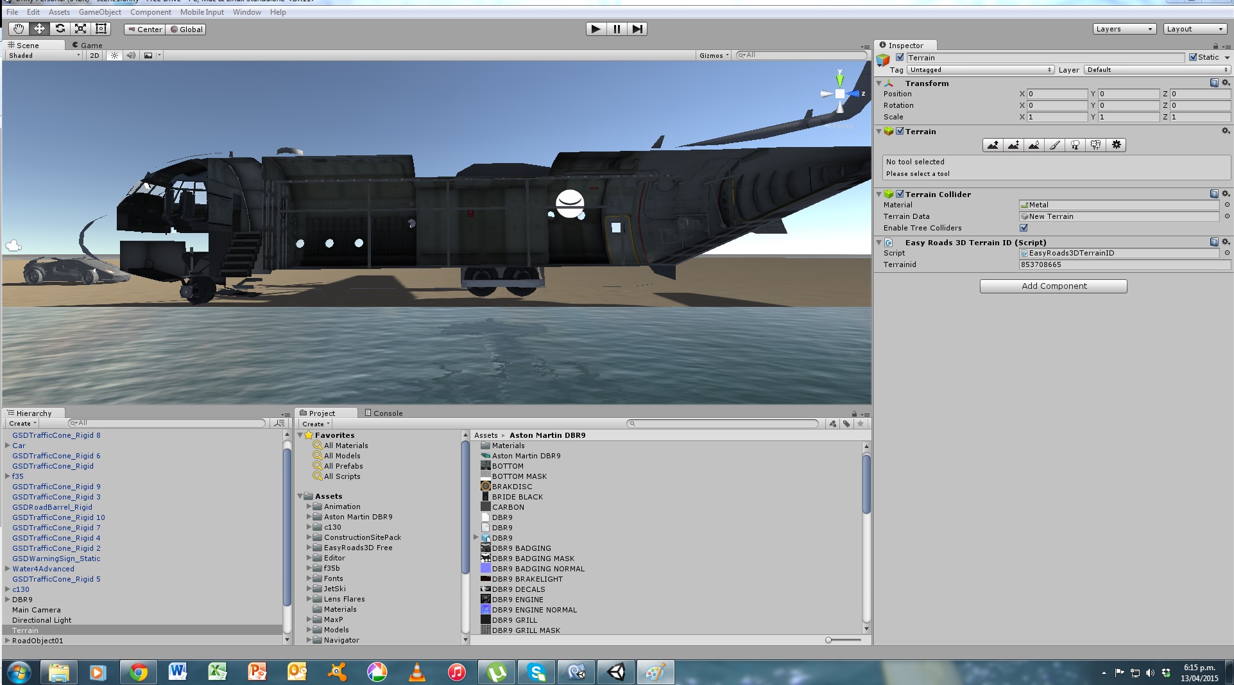The image size is (1234, 685).
Task: Click Search by Type icon in Project
Action: (833, 424)
